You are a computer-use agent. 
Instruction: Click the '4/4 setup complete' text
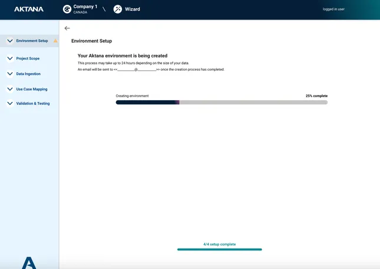[x=220, y=244]
